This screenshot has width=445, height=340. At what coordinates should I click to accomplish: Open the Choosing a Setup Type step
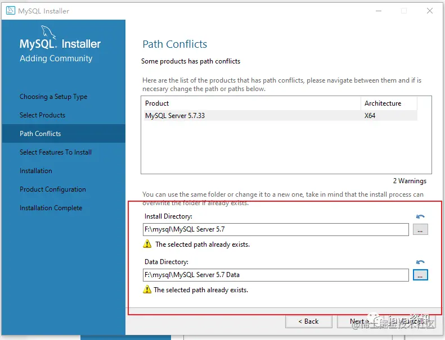[x=53, y=97]
